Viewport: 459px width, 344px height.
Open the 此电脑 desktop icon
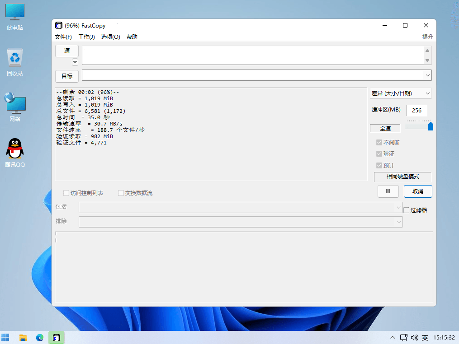[14, 17]
